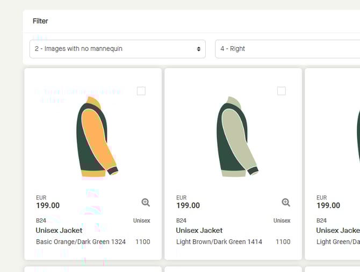Select the 'Light Brown/Dark Green 1414' color text

click(219, 242)
